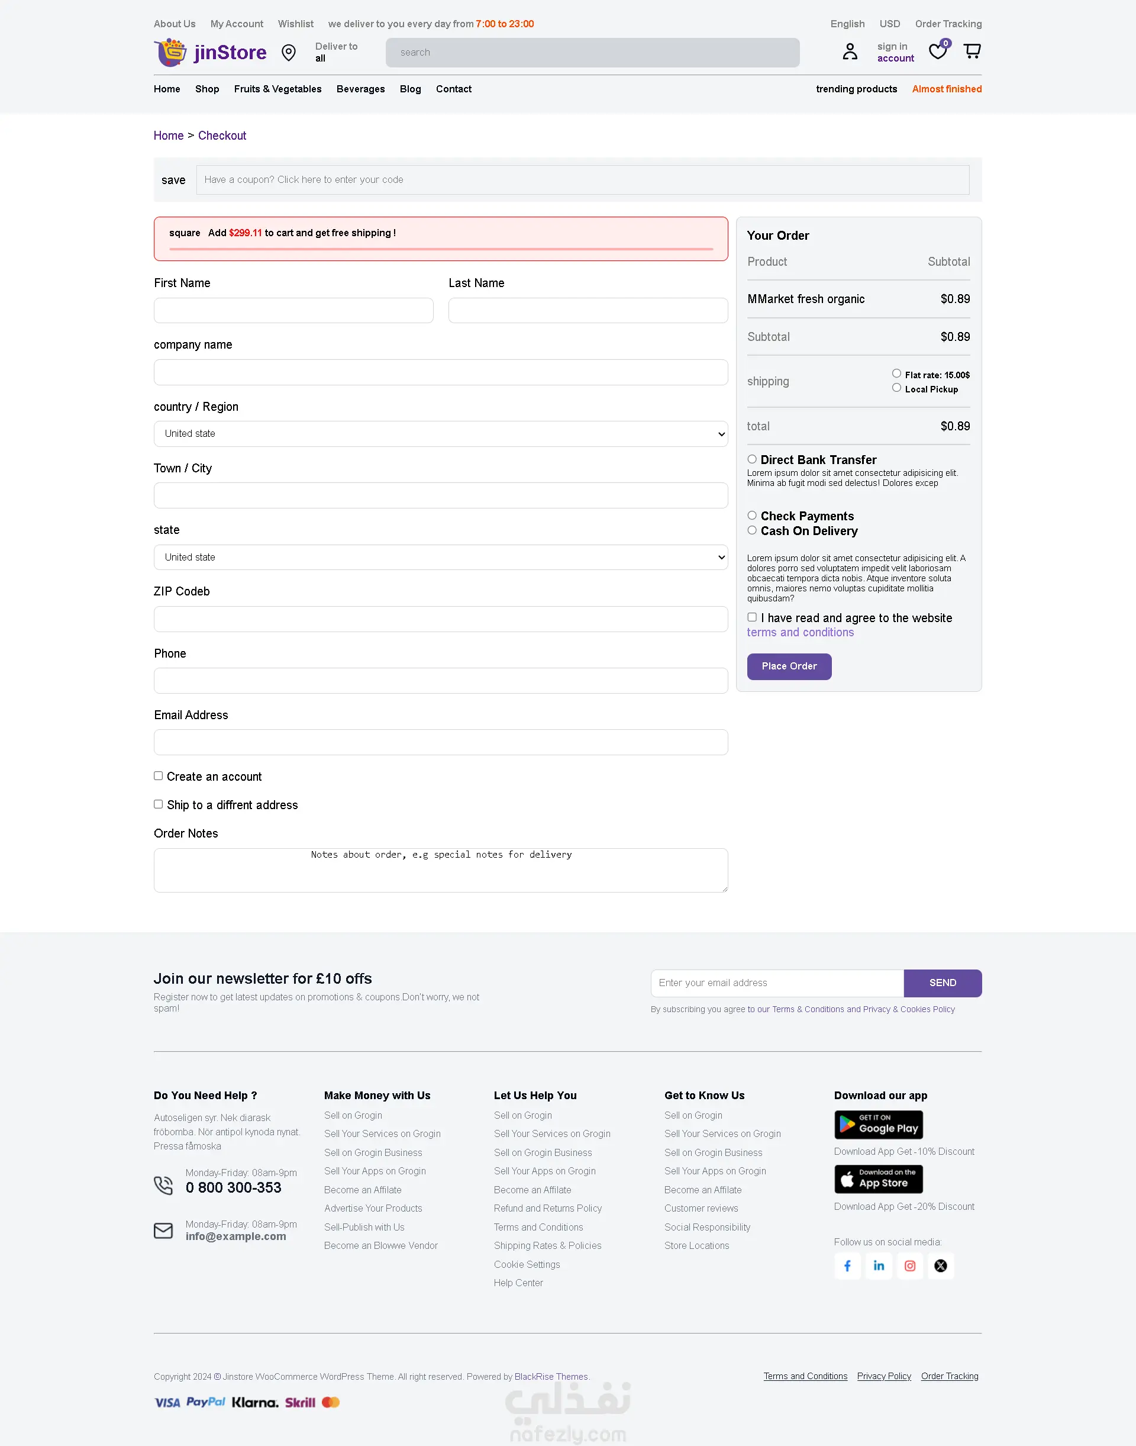This screenshot has height=1446, width=1136.
Task: Click the newsletter SEND button
Action: coord(943,983)
